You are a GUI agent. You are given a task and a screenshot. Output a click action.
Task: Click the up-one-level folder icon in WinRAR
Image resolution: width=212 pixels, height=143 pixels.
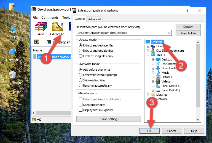[x=37, y=42]
